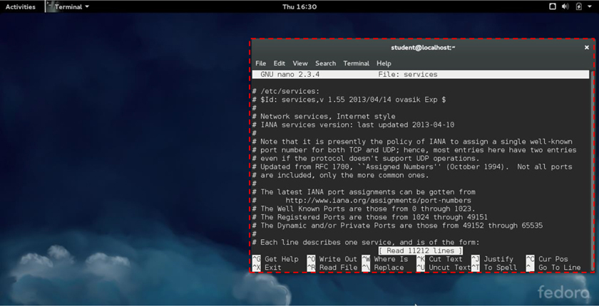
Task: Click the 'Read 11212 lines' status message
Action: pyautogui.click(x=420, y=250)
